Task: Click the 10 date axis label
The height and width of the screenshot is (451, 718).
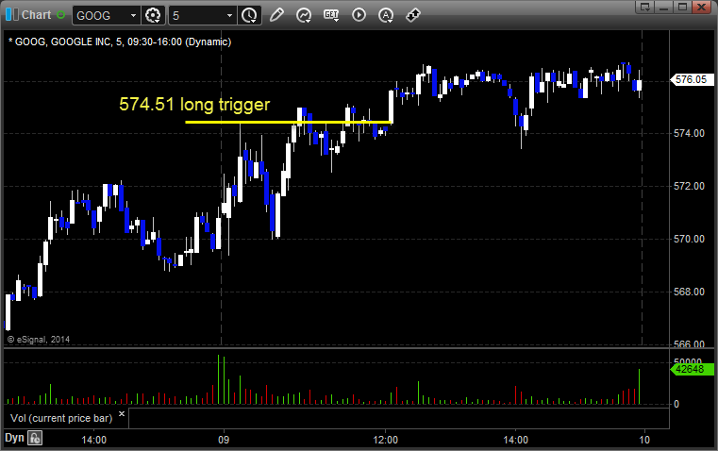Action: [644, 440]
